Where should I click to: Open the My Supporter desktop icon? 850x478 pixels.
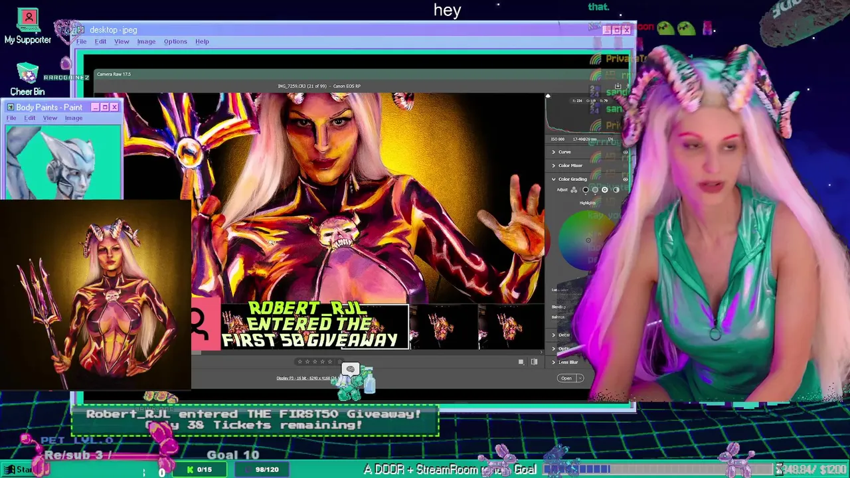tap(28, 26)
